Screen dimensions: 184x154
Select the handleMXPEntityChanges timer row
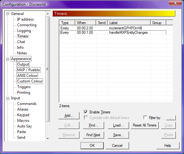pos(113,32)
